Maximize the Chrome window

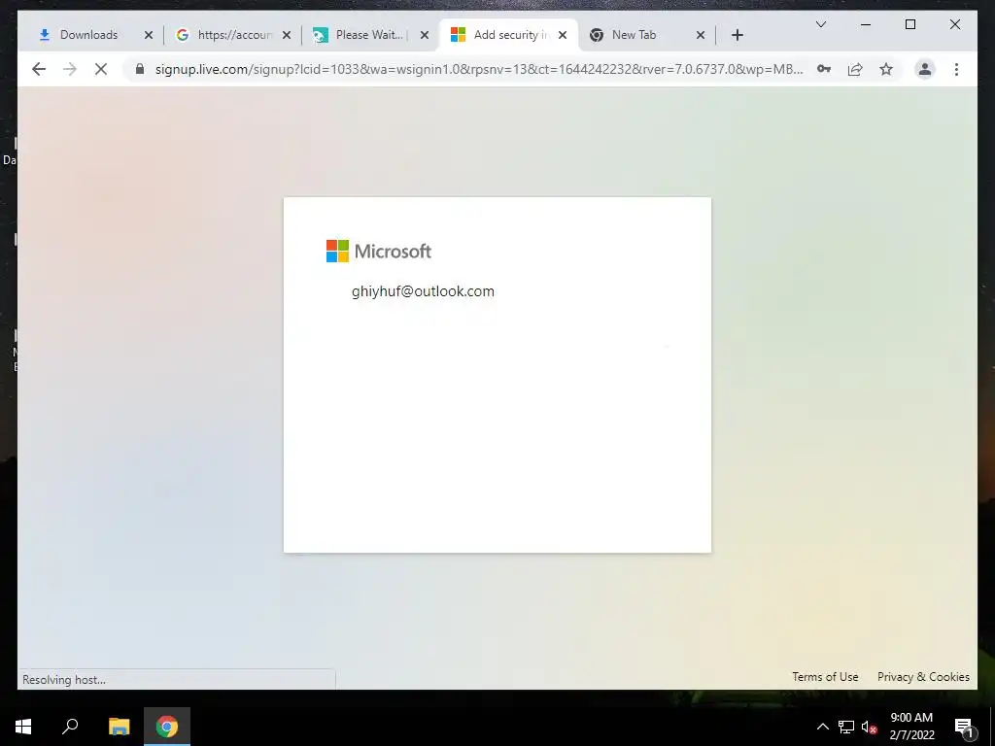(x=909, y=24)
